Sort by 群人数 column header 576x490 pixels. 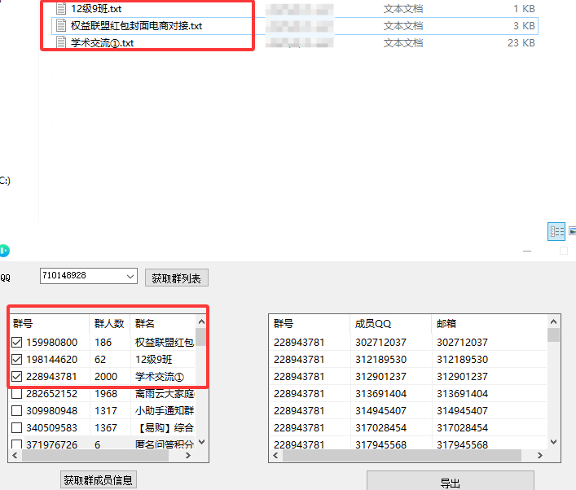coord(109,323)
